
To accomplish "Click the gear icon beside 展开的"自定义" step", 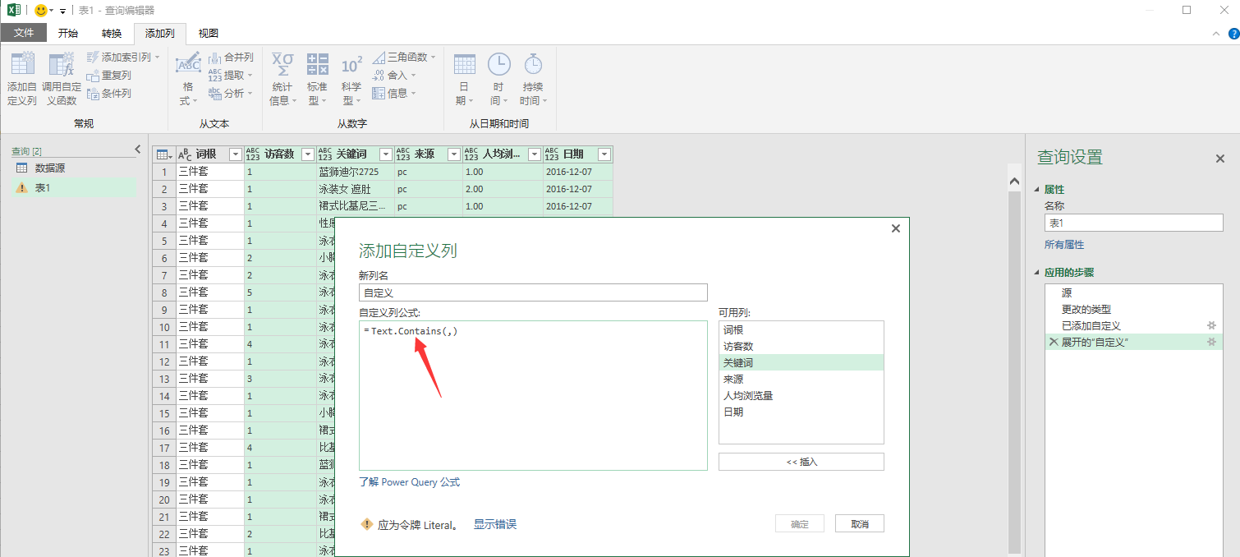I will [1211, 342].
